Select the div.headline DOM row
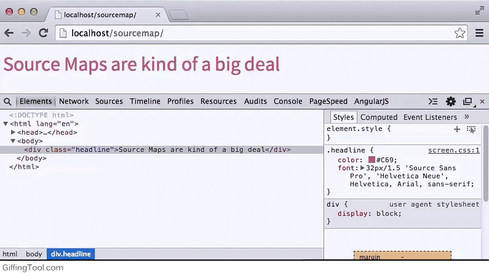Viewport: 489px width, 273px height. coord(157,149)
